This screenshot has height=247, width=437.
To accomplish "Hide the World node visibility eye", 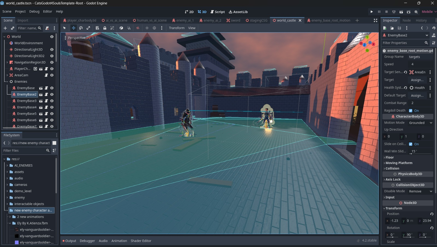I will coord(52,37).
